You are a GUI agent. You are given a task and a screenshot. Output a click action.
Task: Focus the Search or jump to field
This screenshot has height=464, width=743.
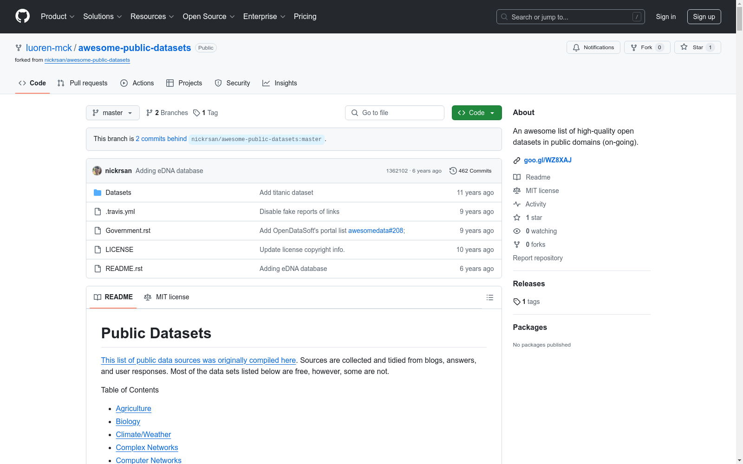(x=571, y=17)
